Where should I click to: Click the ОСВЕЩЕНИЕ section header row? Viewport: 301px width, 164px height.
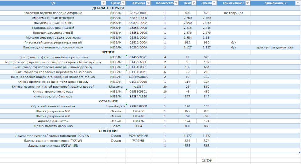[108, 131]
